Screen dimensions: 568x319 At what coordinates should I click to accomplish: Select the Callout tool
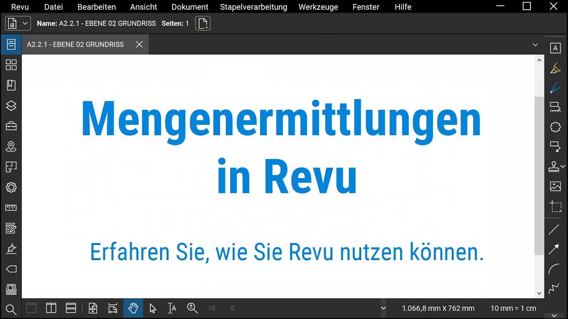pyautogui.click(x=555, y=147)
